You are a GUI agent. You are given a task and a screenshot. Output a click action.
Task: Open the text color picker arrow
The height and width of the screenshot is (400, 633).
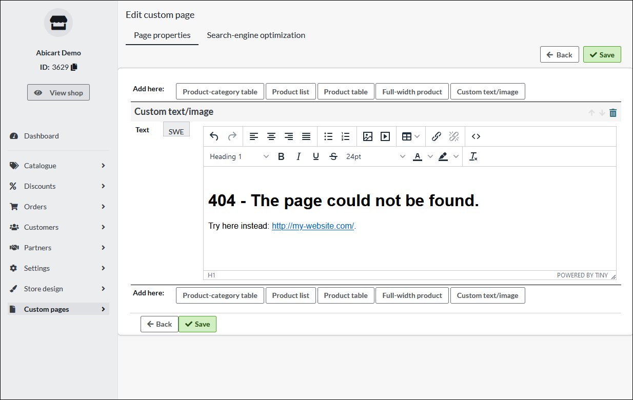pos(430,157)
